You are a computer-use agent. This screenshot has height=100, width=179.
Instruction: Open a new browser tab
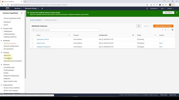(x=25, y=2)
